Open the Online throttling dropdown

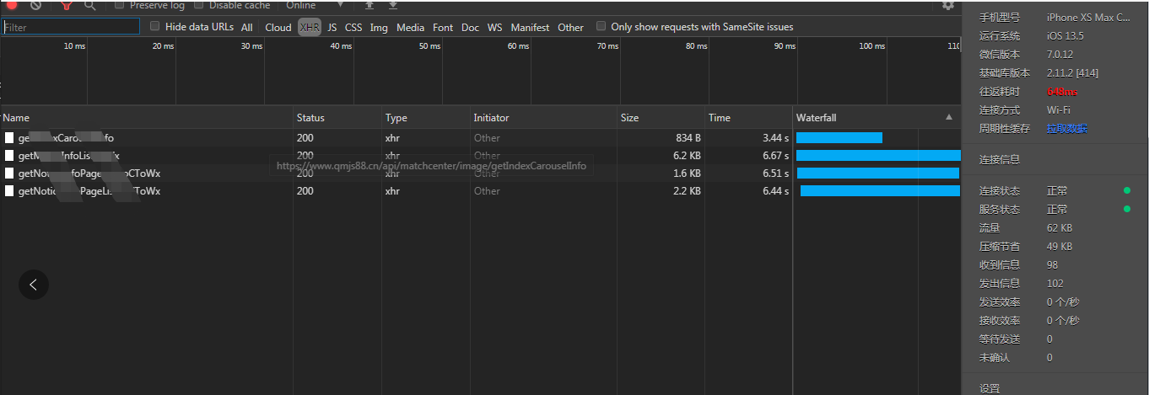coord(314,5)
